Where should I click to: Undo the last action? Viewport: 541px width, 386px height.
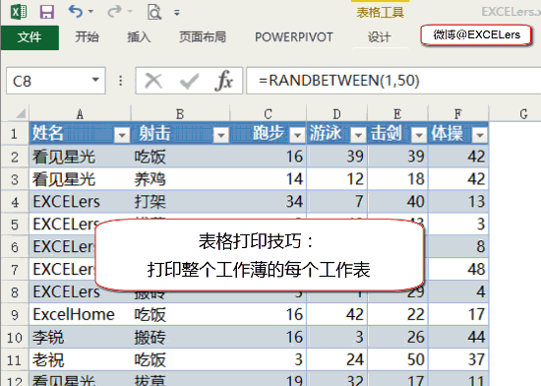point(75,12)
